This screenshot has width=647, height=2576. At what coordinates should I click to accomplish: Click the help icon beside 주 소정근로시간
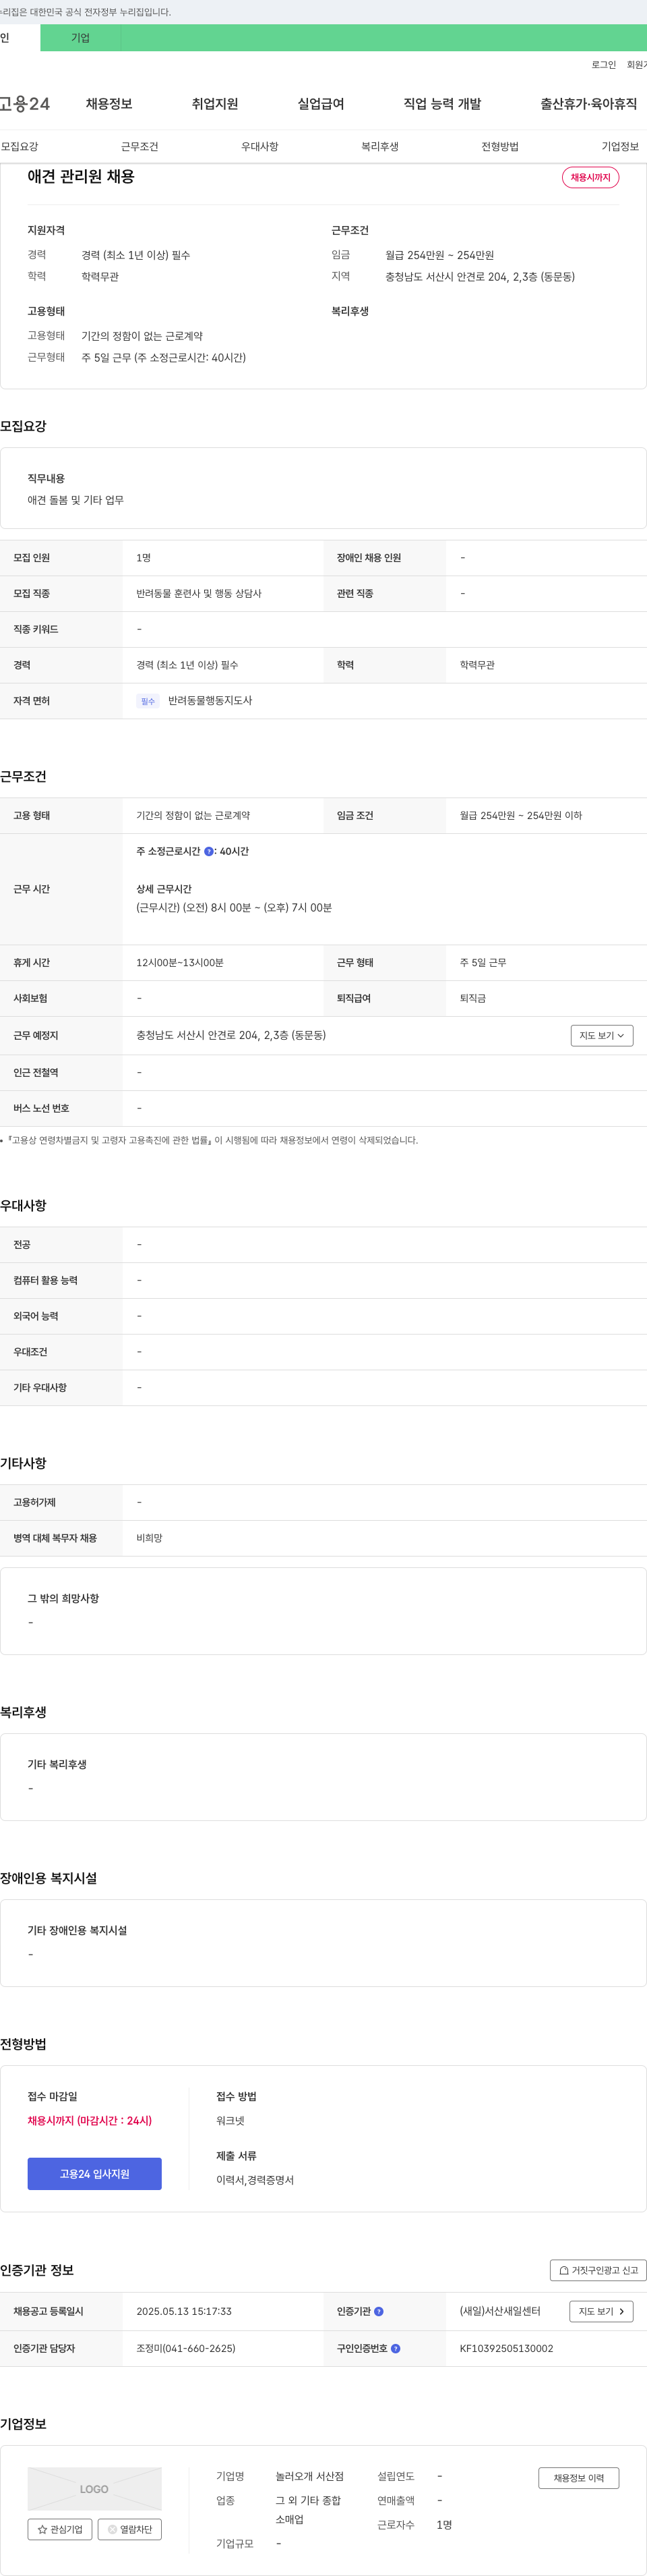[x=209, y=851]
